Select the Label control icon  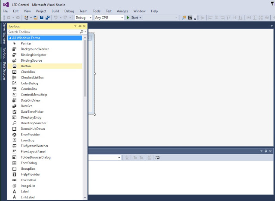click(x=15, y=192)
